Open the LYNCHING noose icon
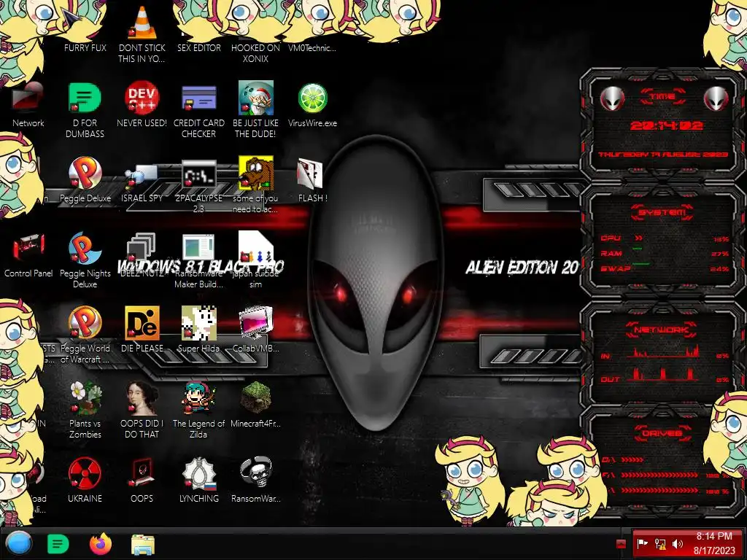 198,480
